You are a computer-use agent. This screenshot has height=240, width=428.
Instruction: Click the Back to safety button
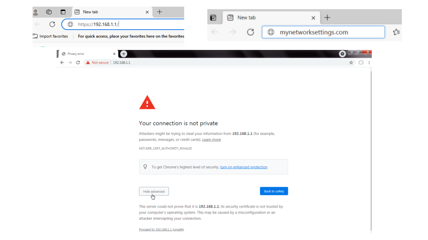274,191
